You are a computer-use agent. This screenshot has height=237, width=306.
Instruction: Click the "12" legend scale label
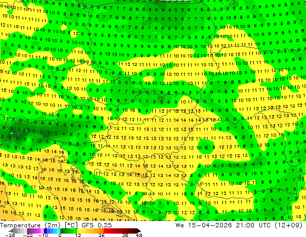coord(78,235)
